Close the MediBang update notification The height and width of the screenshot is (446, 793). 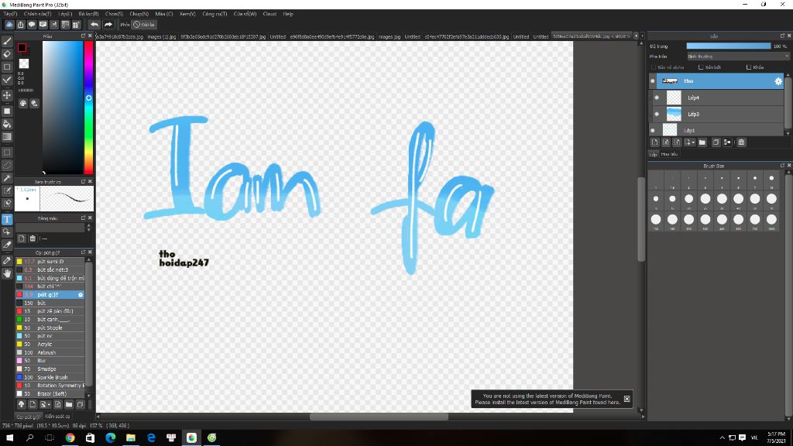627,399
